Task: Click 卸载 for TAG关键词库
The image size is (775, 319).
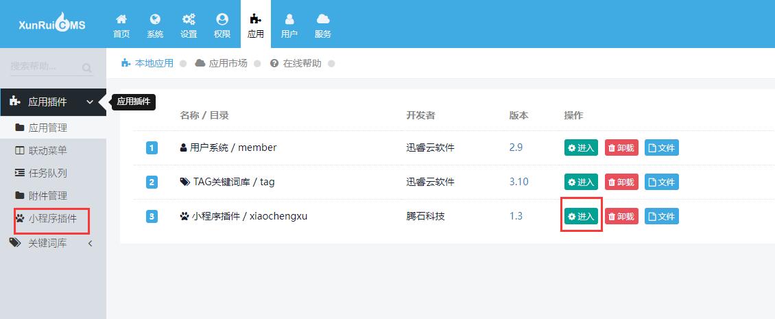Action: click(621, 182)
